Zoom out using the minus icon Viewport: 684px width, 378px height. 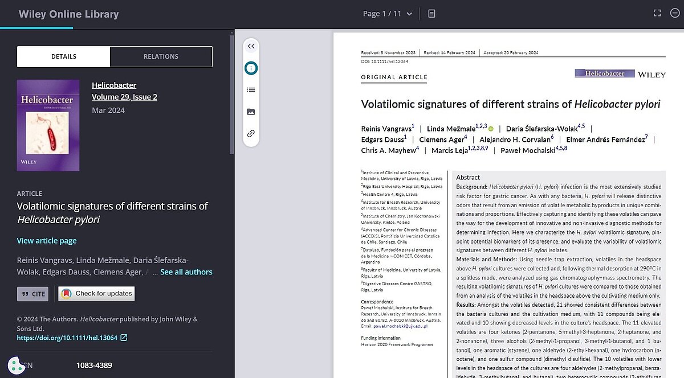[675, 13]
